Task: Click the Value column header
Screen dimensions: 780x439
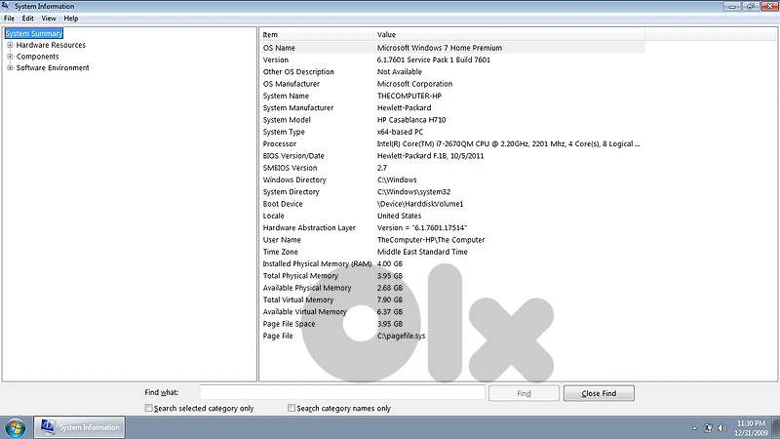Action: coord(509,34)
